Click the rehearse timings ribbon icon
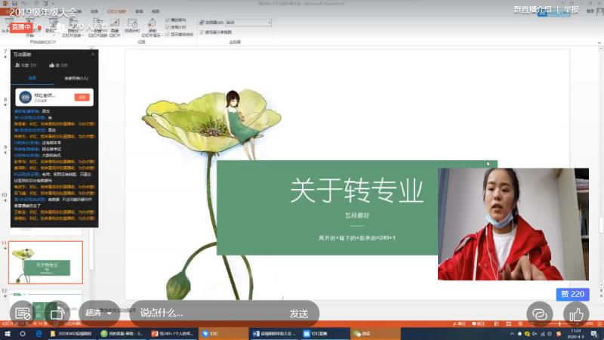Screen dimensions: 604x340 coord(132,26)
